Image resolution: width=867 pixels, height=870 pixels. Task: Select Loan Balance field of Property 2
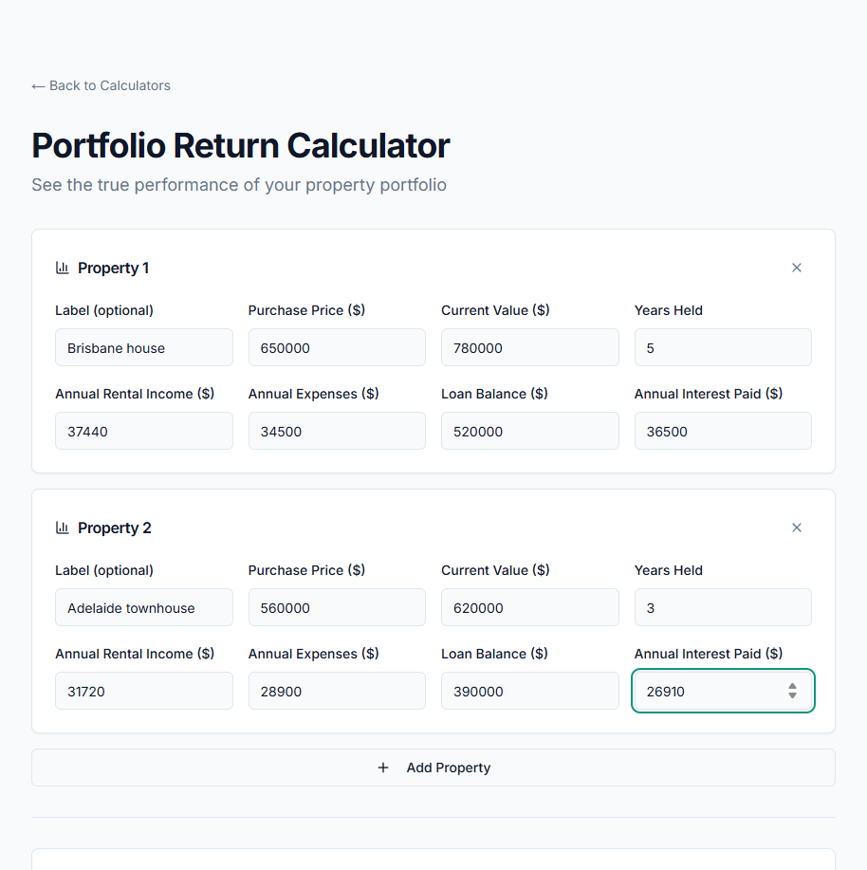529,691
